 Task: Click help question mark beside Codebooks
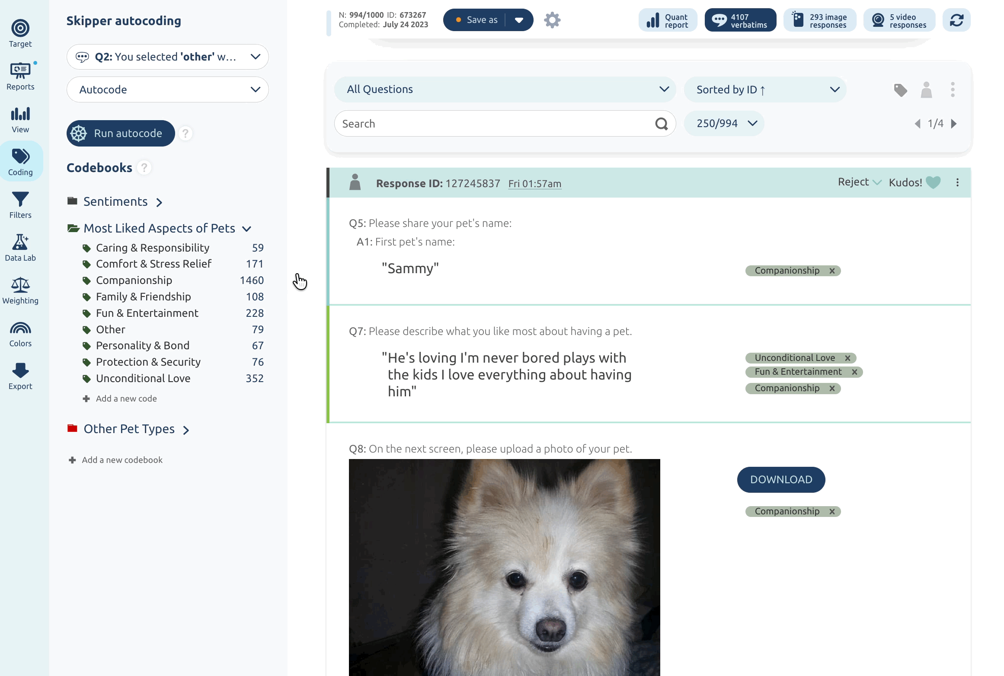pos(144,167)
